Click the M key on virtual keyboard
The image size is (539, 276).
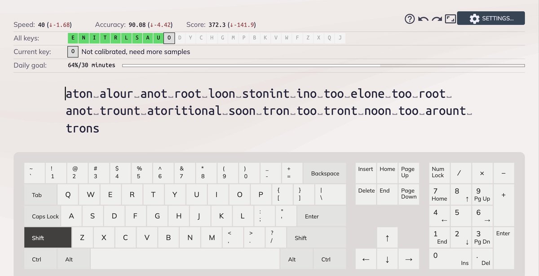[x=211, y=238]
